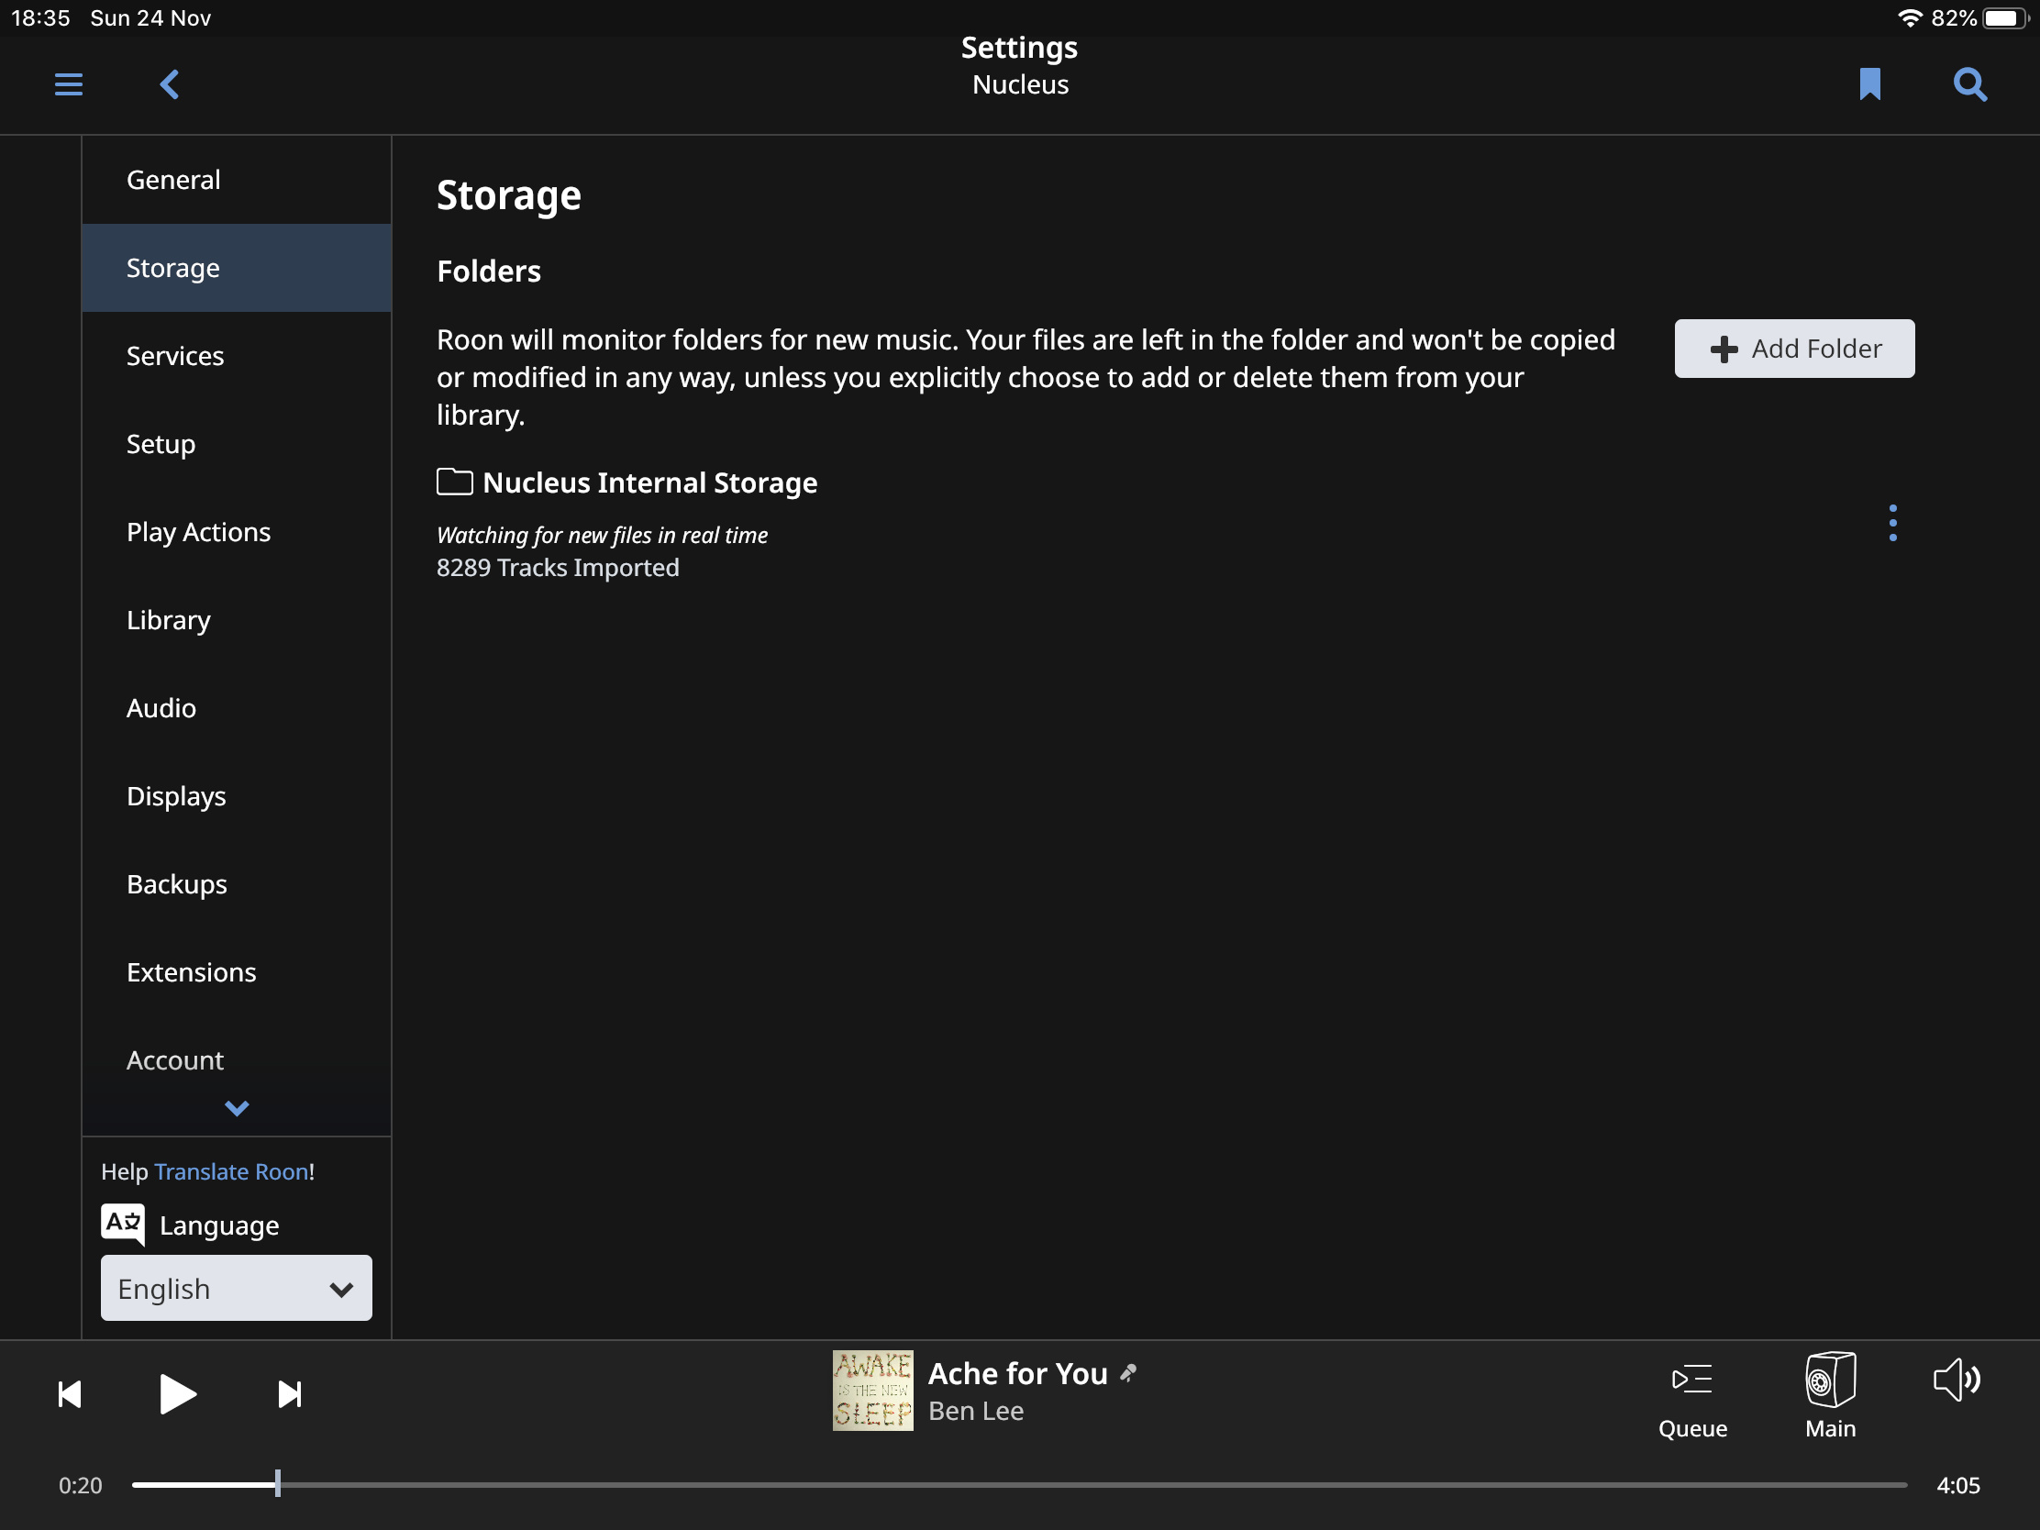This screenshot has height=1530, width=2040.
Task: Tap the 18:35 clock in the status bar
Action: coord(40,17)
